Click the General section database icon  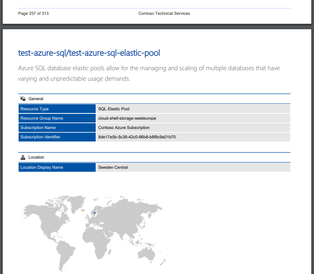click(x=23, y=99)
